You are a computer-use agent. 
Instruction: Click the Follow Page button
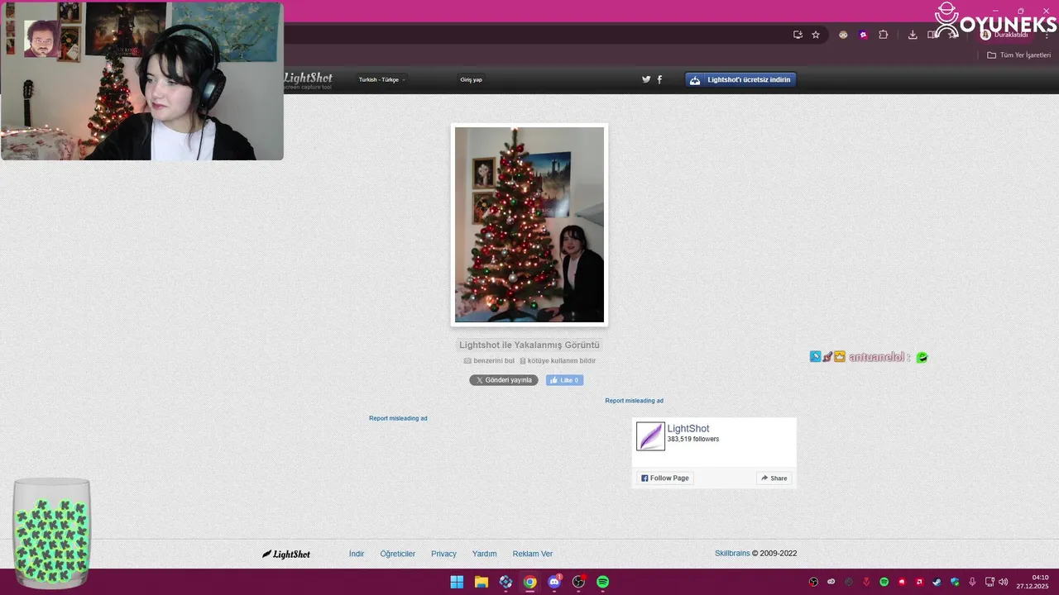pyautogui.click(x=665, y=478)
